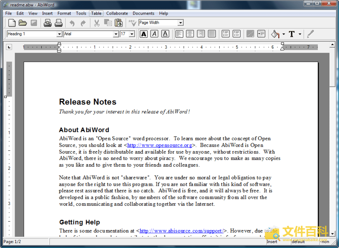
Task: Cut selection with scissors icon
Action: coord(97,23)
